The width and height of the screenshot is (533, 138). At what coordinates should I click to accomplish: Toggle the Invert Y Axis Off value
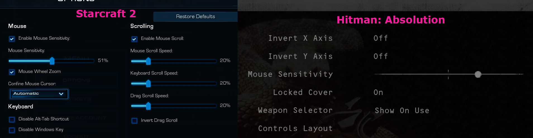pyautogui.click(x=381, y=56)
